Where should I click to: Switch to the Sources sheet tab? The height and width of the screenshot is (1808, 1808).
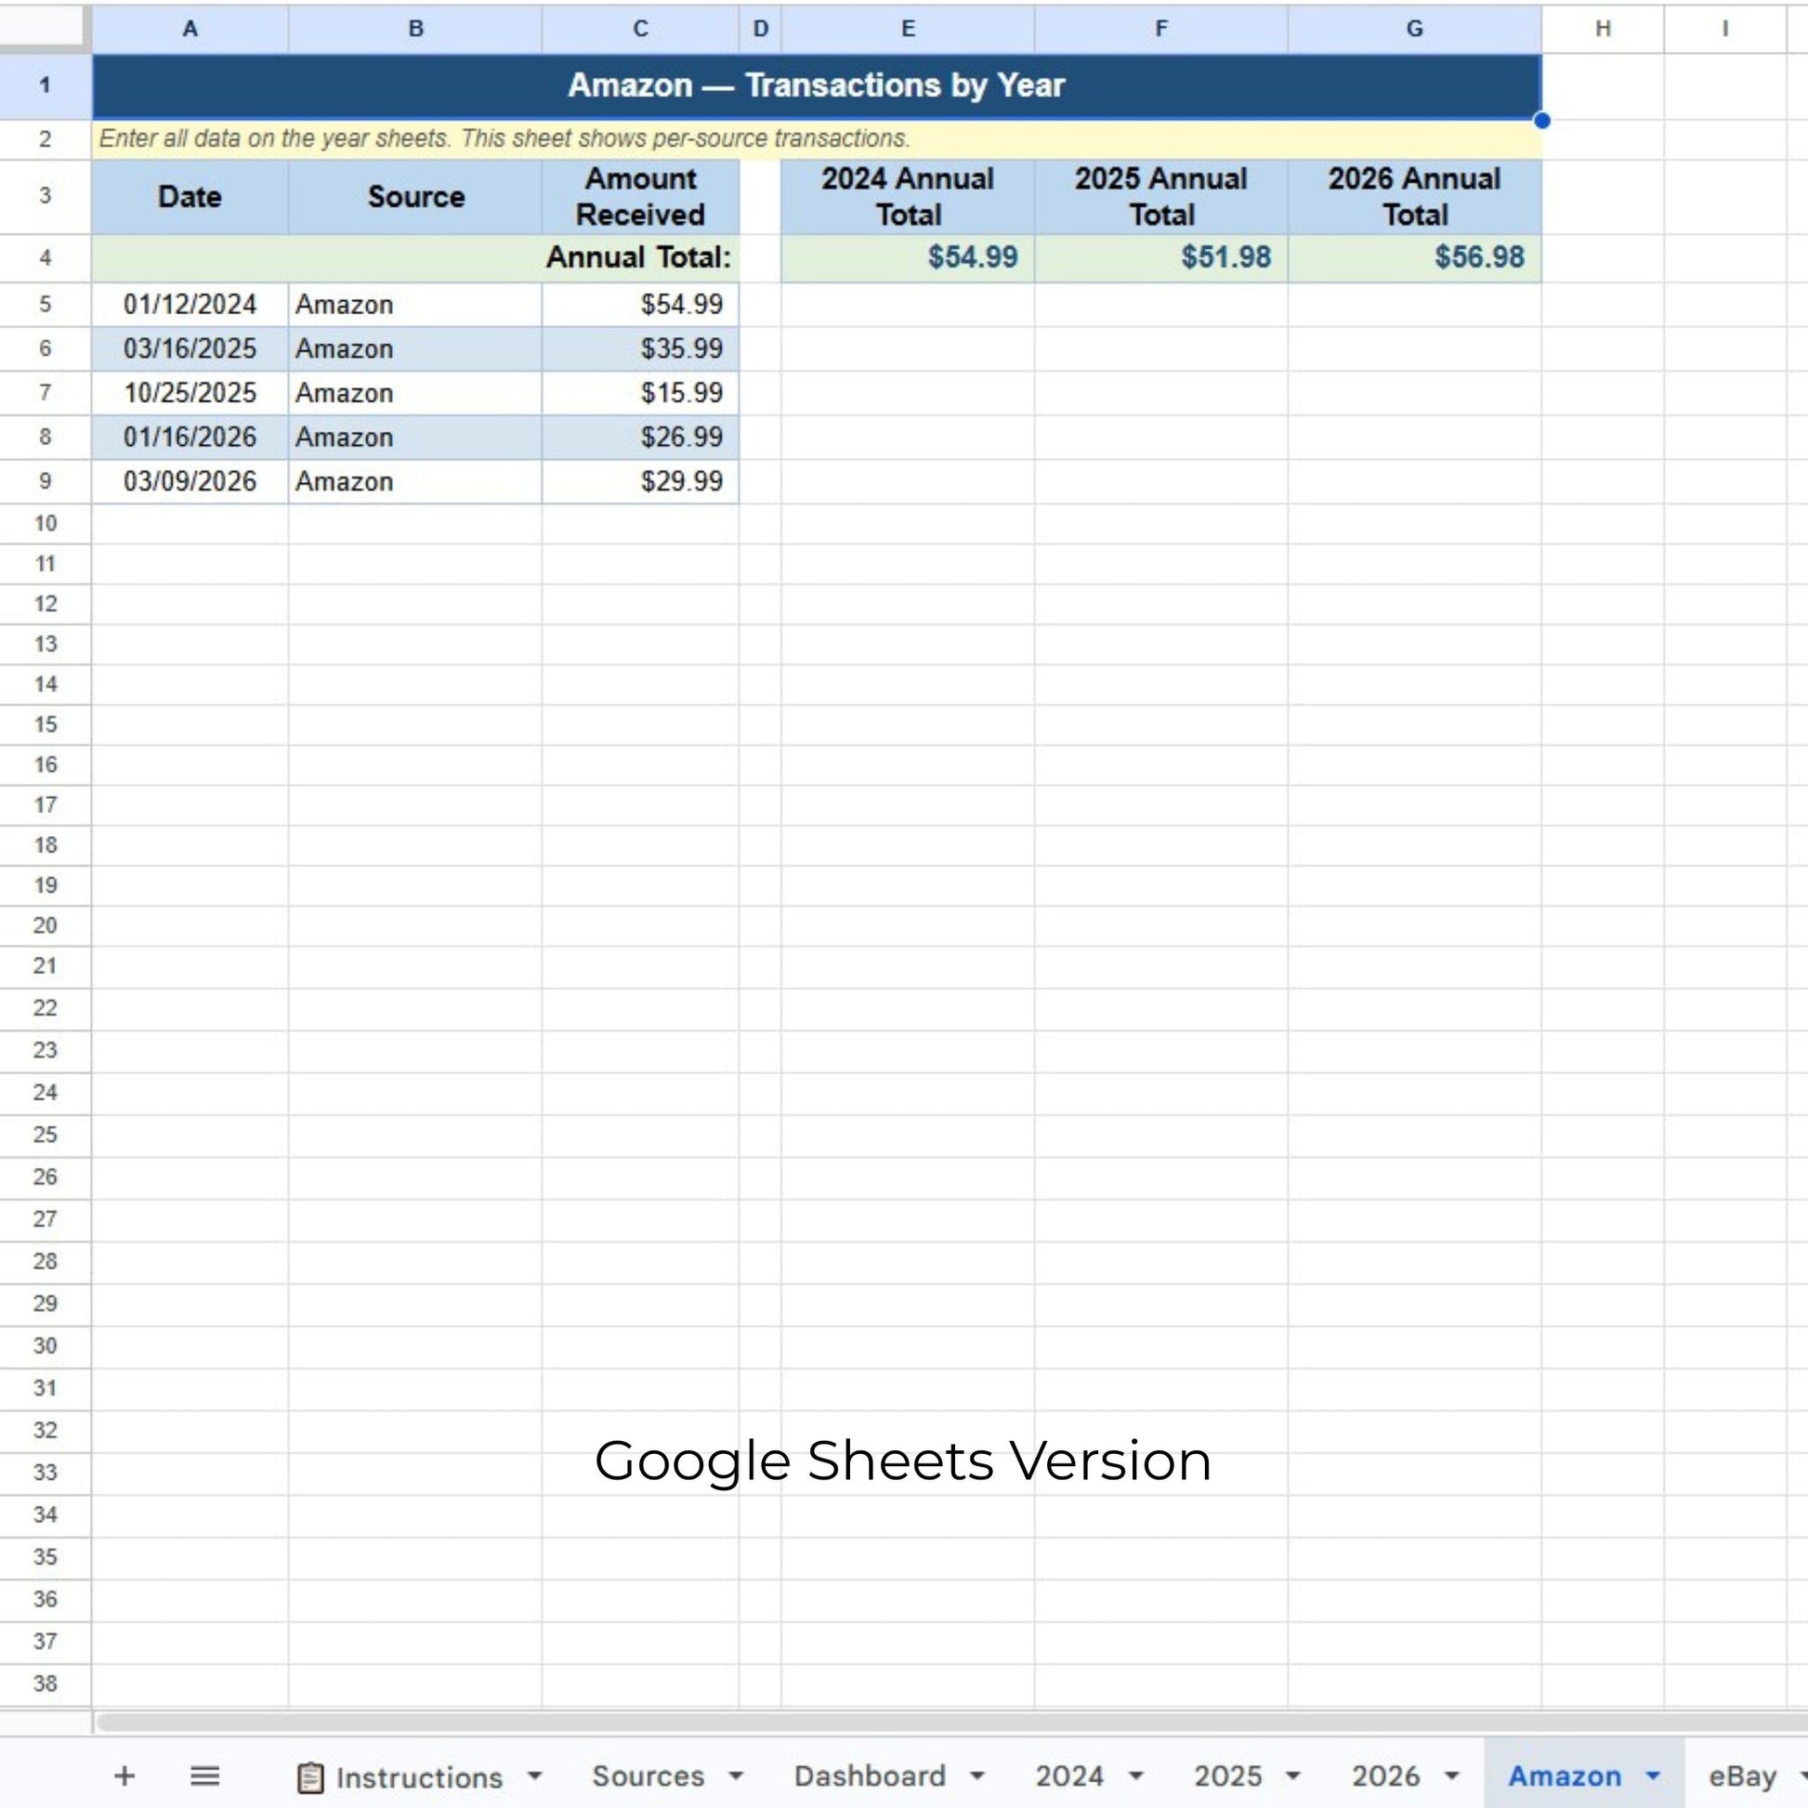[648, 1775]
